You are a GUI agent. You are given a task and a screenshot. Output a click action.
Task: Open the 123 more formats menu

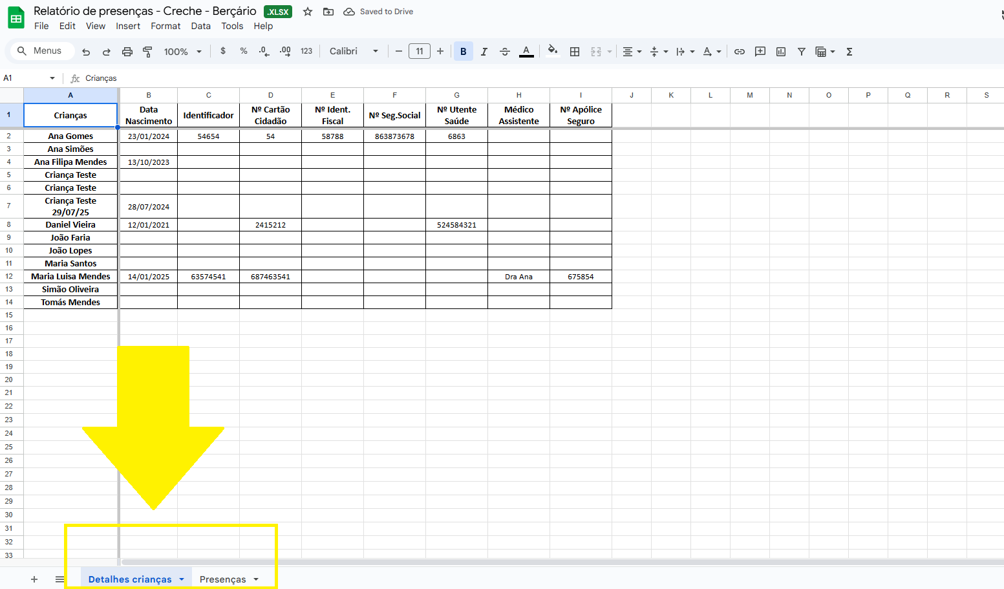pos(306,51)
